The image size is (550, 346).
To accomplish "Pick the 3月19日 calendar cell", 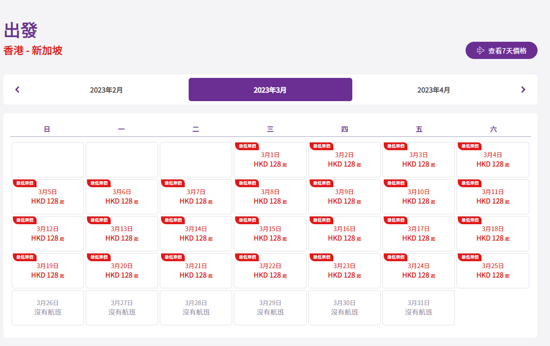I will pyautogui.click(x=47, y=271).
